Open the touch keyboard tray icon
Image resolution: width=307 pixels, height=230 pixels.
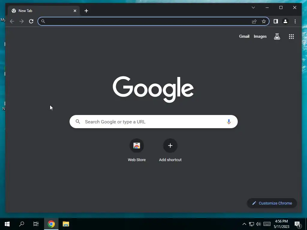click(x=267, y=224)
